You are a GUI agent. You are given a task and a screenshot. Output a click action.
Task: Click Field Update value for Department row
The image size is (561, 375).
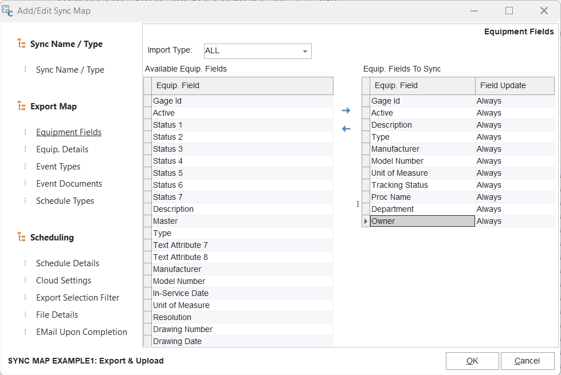tap(489, 210)
